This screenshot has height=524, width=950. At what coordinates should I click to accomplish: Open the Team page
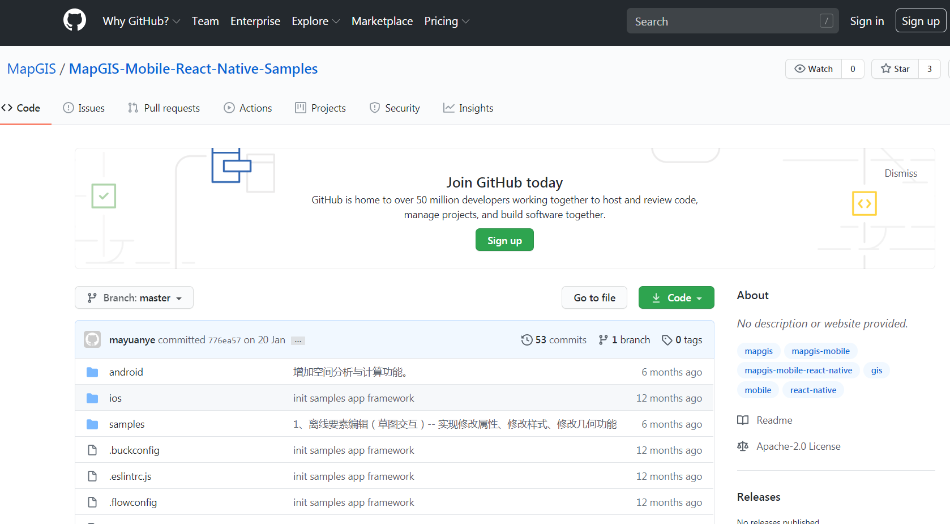[205, 21]
